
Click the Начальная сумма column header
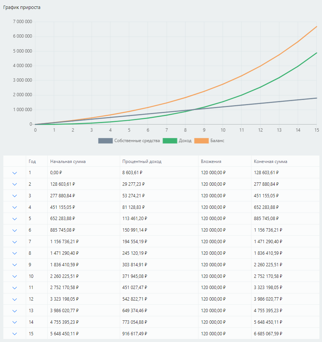point(68,161)
